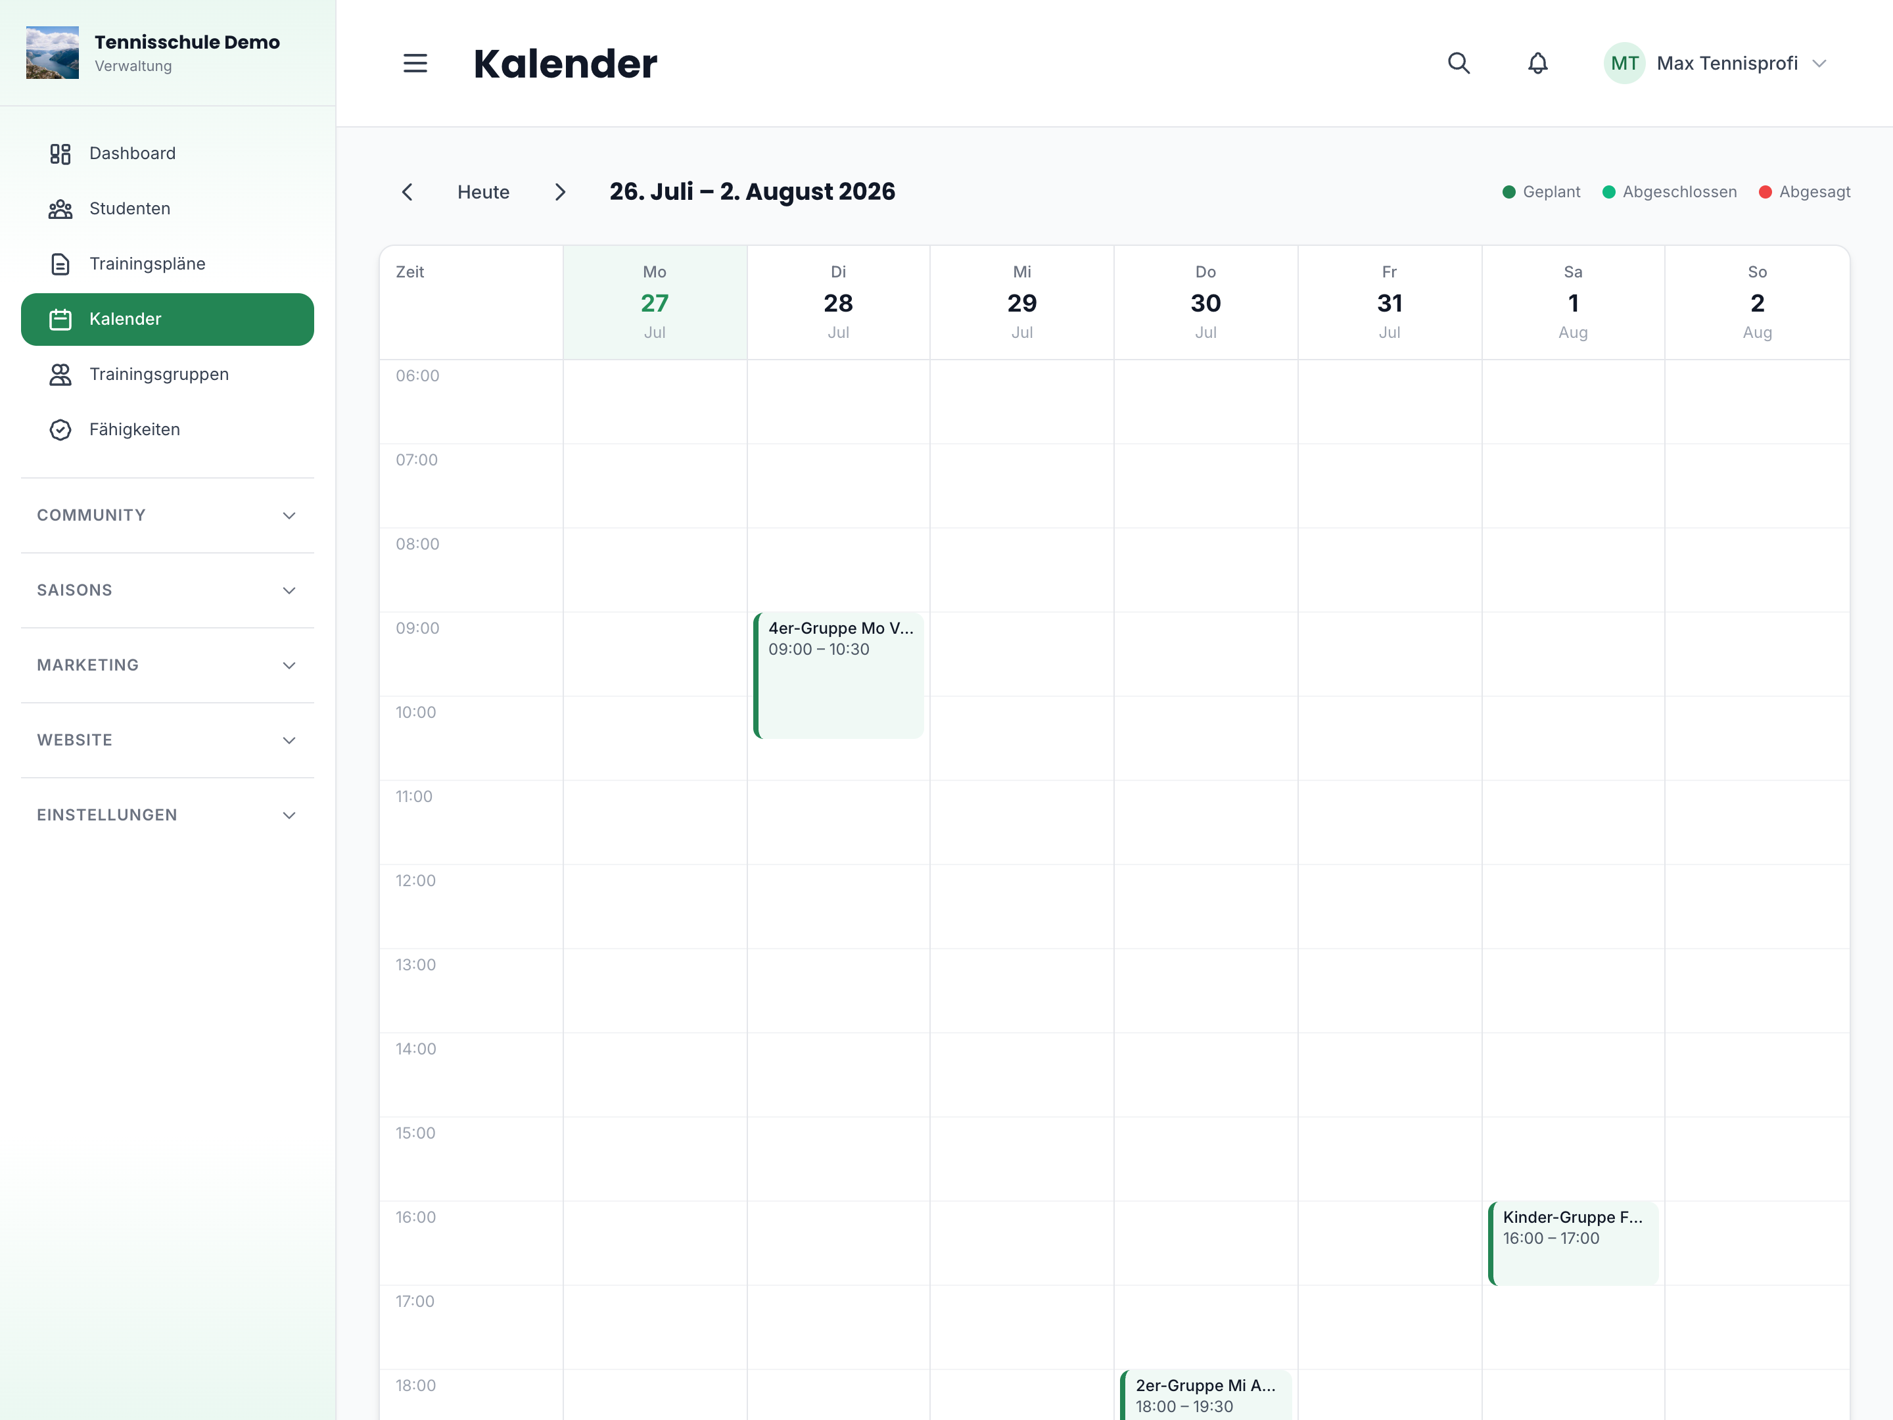The height and width of the screenshot is (1420, 1893).
Task: Expand the EINSTELLUNGEN section
Action: point(168,815)
